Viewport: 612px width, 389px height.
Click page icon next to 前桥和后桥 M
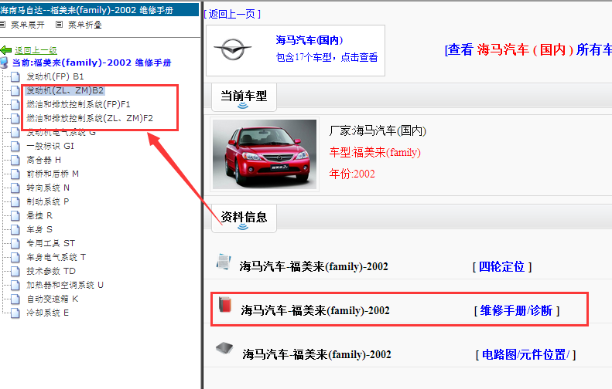[15, 174]
